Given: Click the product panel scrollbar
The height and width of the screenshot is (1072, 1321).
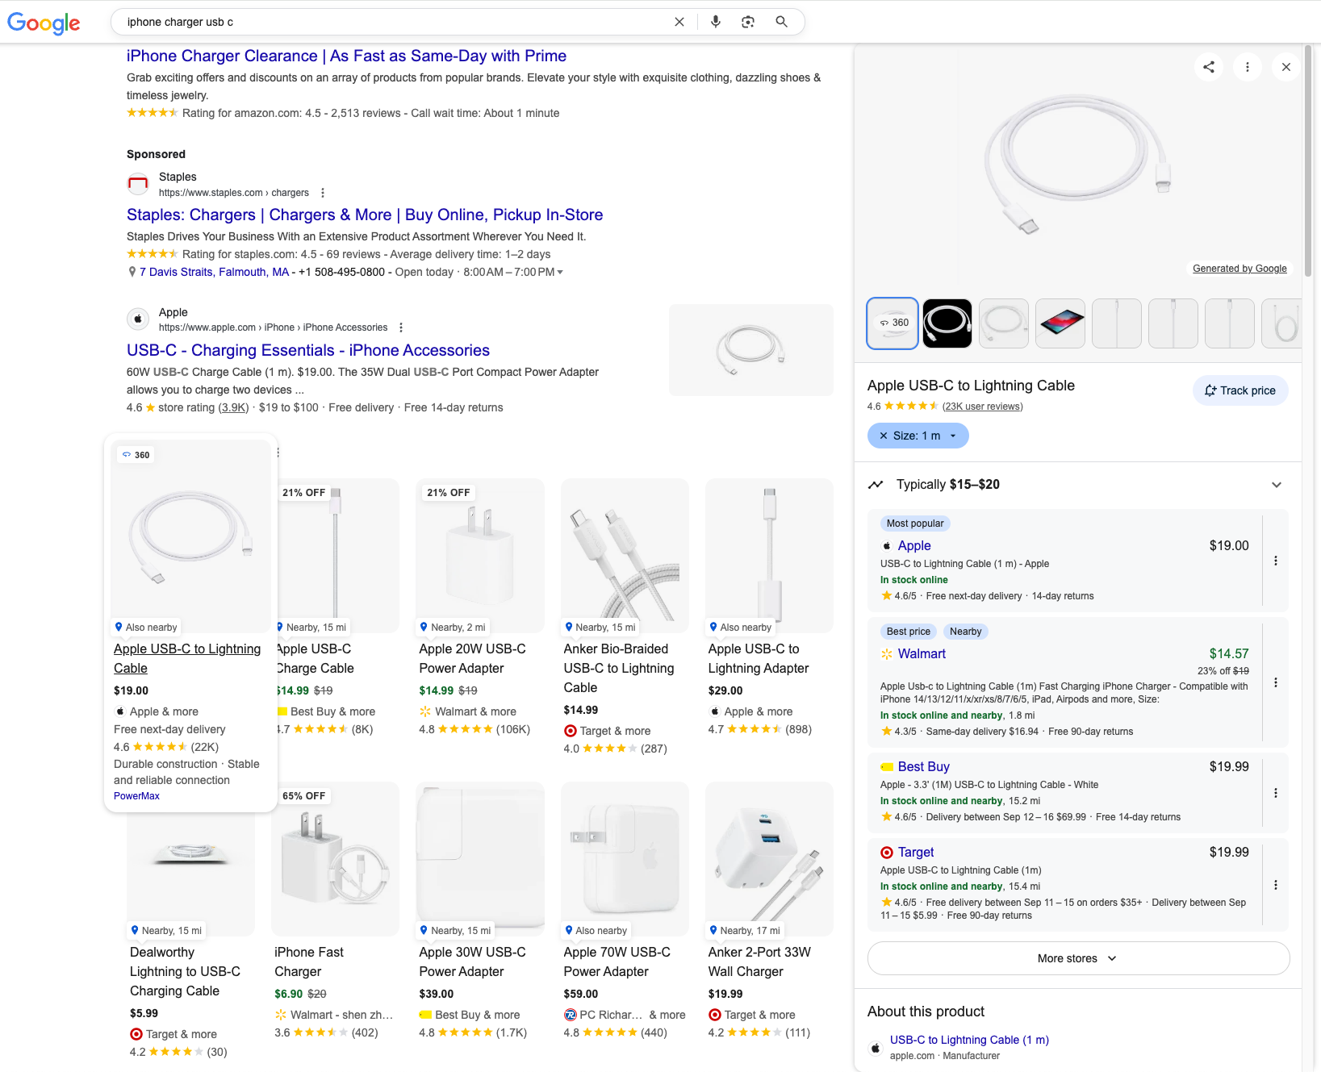Looking at the screenshot, I should [x=1307, y=161].
